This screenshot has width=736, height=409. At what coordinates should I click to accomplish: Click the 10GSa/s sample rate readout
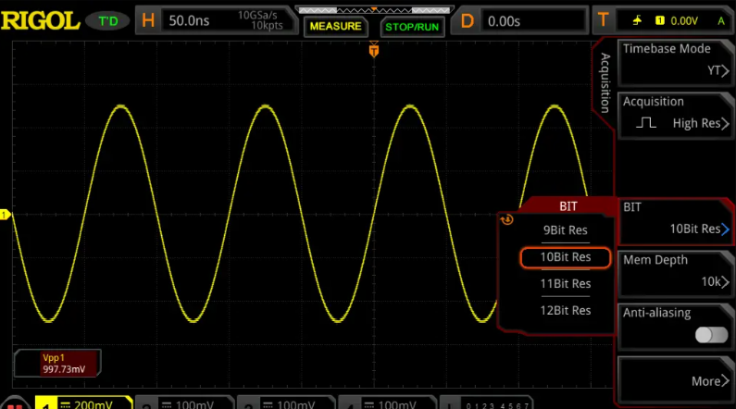click(257, 15)
